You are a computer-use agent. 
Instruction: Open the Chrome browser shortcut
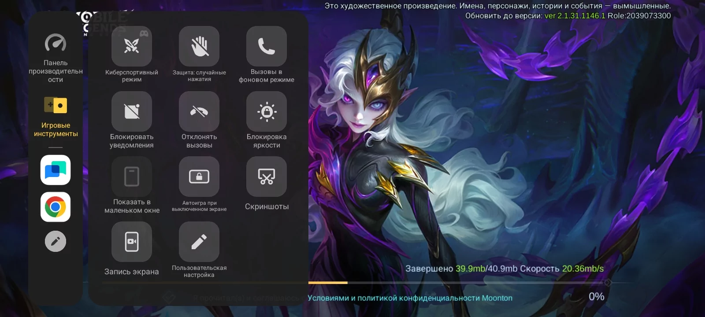(56, 207)
